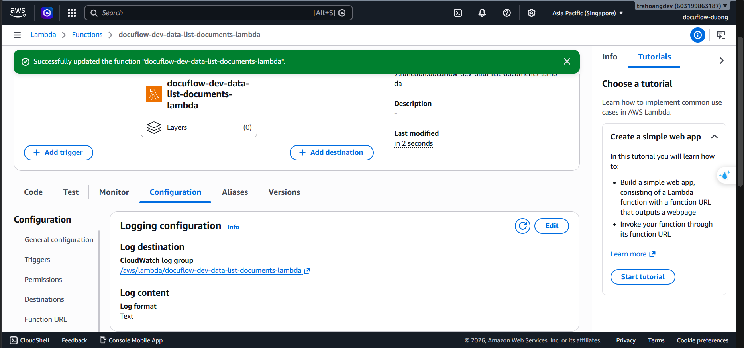Open the floating Amazon Q sparkle icon

pos(725,175)
